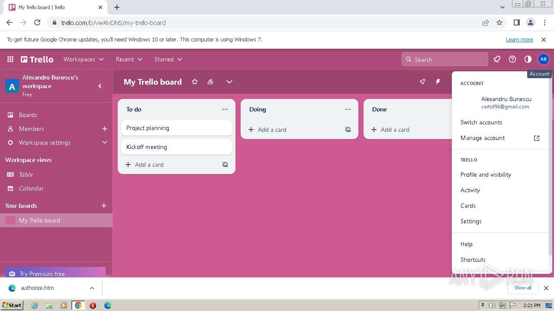Click the search magnifier icon
The width and height of the screenshot is (554, 311).
coord(408,60)
